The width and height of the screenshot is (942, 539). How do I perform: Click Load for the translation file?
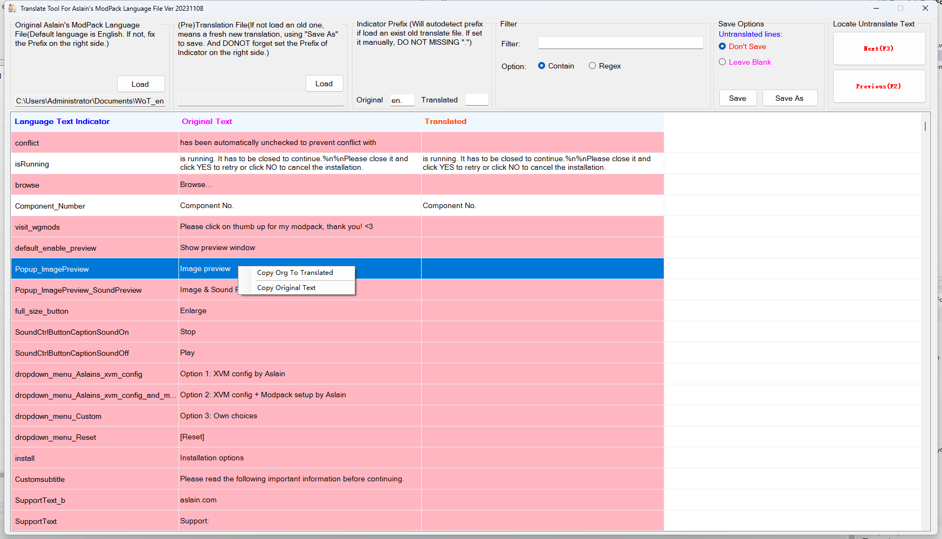[x=324, y=83]
